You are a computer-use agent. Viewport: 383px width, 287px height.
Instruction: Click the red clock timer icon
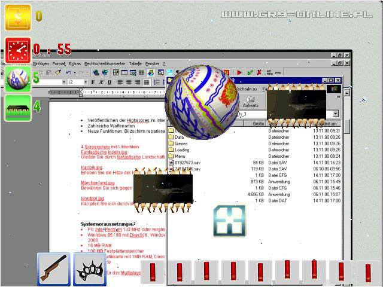pos(18,50)
